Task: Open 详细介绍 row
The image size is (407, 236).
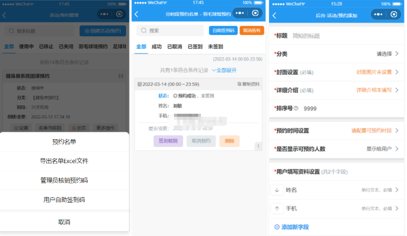Action: click(x=336, y=90)
